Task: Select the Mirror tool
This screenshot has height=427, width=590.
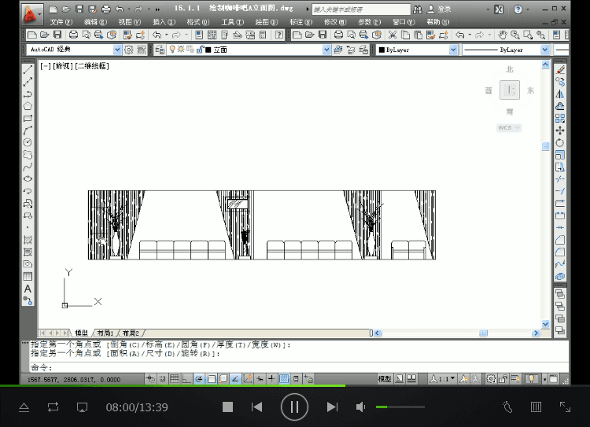Action: [x=560, y=94]
